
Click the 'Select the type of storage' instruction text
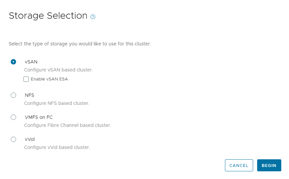[x=80, y=44]
